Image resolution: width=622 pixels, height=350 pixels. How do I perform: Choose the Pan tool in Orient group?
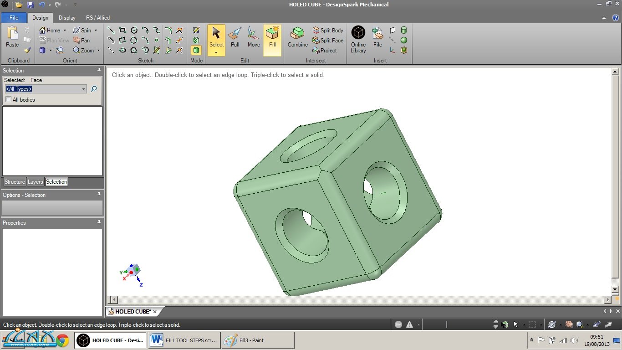tap(82, 41)
